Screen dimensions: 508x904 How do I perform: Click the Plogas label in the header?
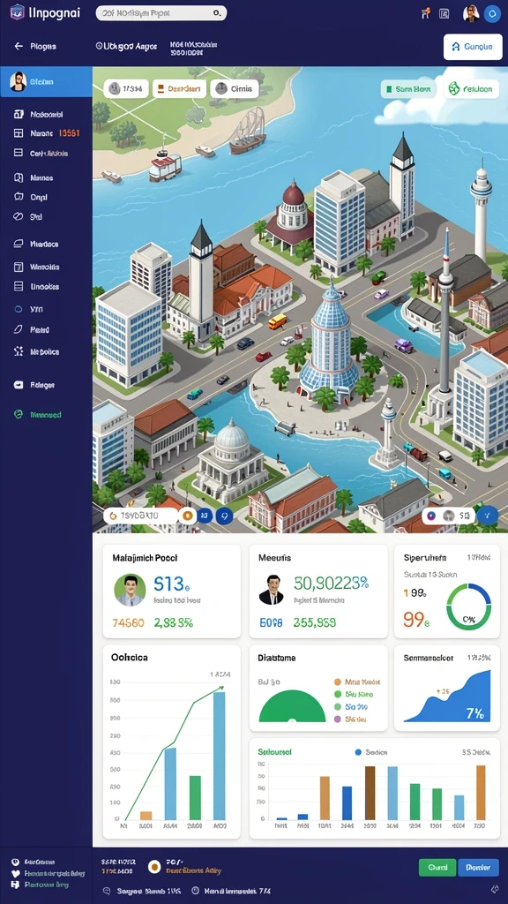click(x=43, y=46)
